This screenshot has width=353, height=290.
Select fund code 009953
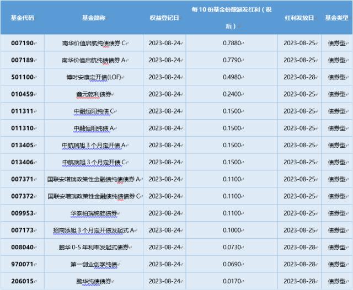coord(22,213)
